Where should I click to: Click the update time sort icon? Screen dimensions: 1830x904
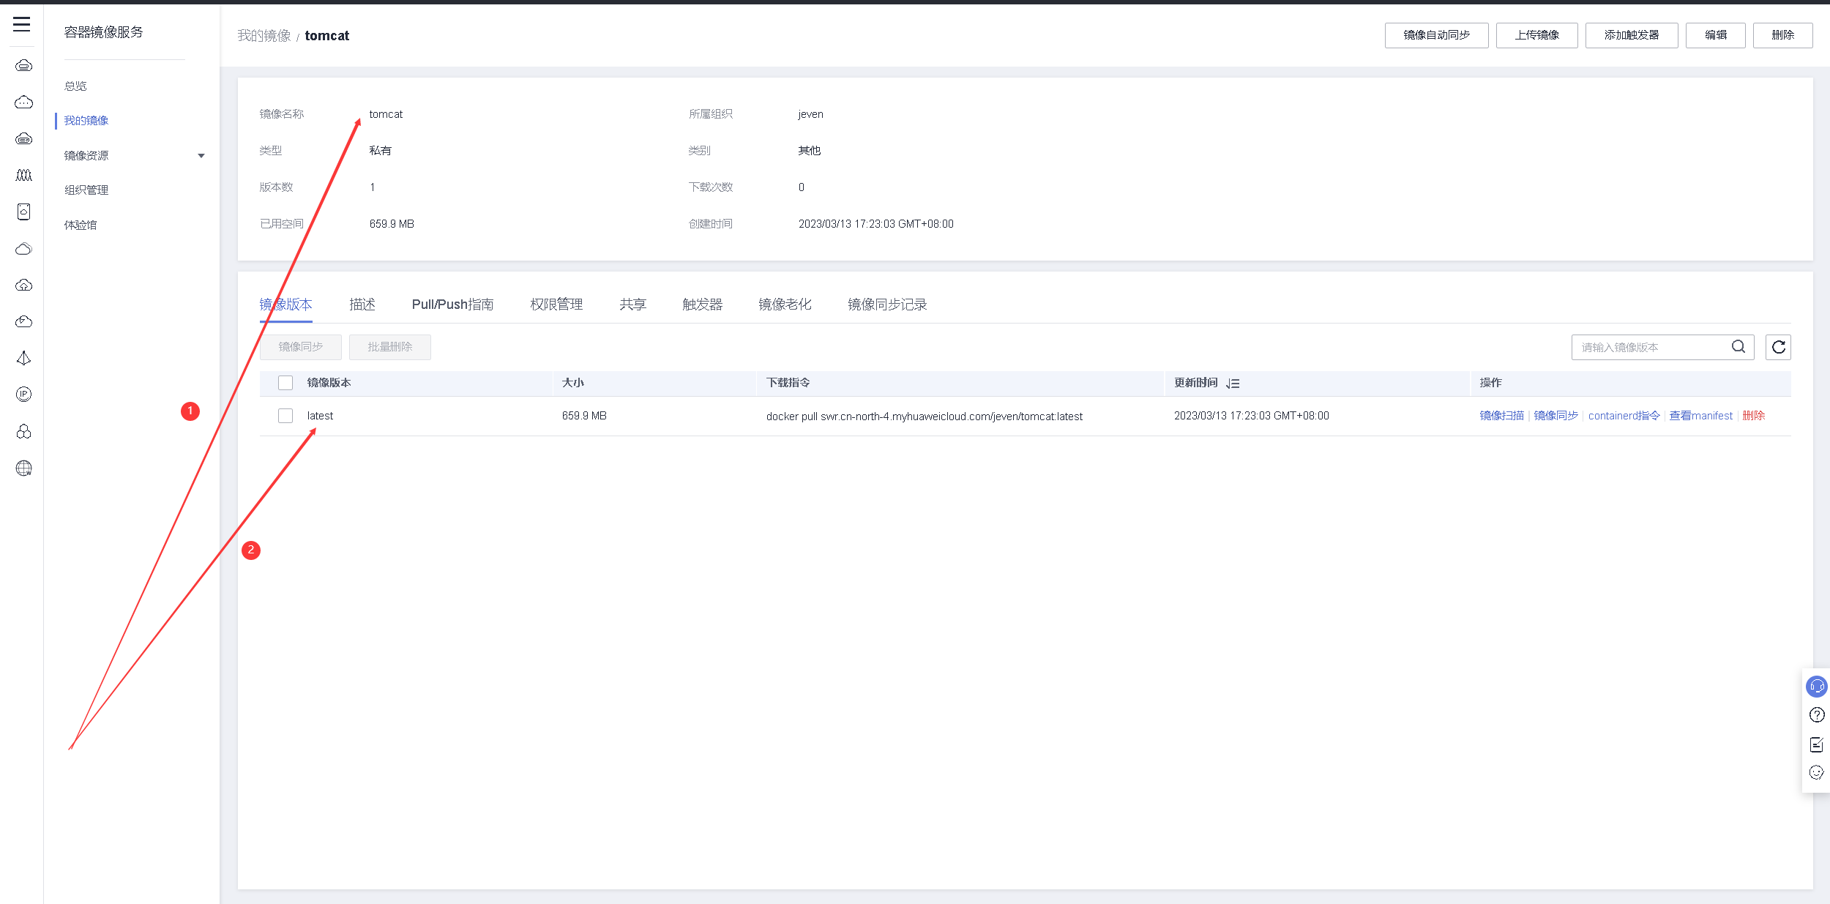1233,384
